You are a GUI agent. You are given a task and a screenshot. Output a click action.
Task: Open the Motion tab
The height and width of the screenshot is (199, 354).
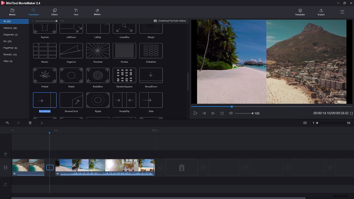[x=97, y=12]
